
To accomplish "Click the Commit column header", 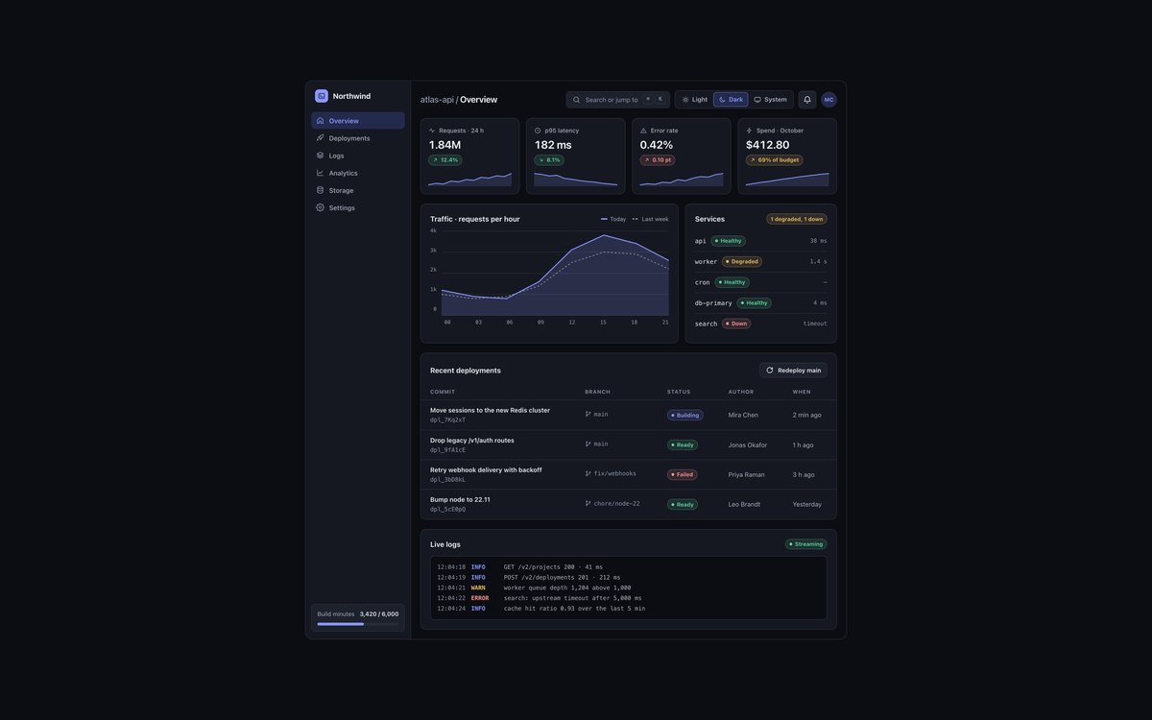I will point(443,392).
